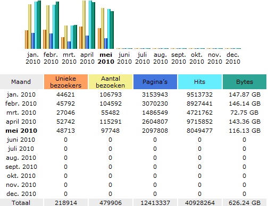Select the bold mei 2010 row label
The width and height of the screenshot is (268, 206).
[x=21, y=131]
